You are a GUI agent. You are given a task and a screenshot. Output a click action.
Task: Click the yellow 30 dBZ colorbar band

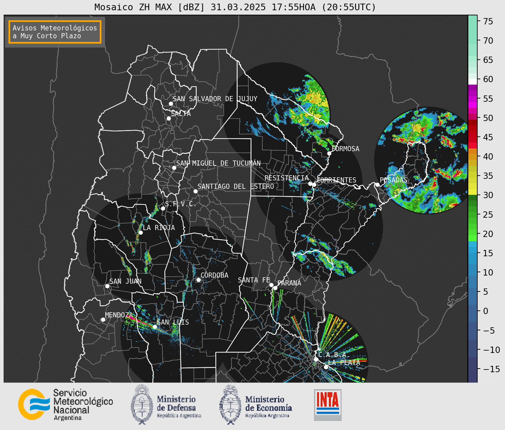tap(472, 192)
